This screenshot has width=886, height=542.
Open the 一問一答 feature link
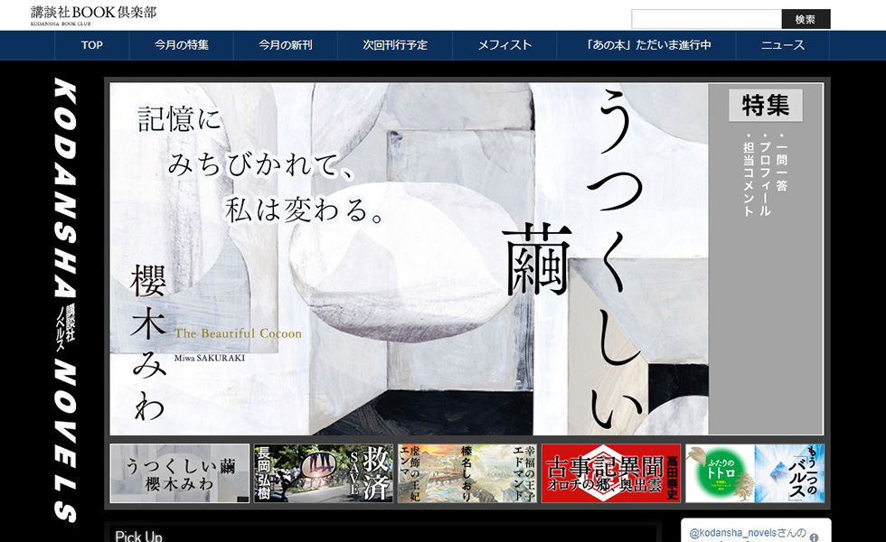click(781, 162)
